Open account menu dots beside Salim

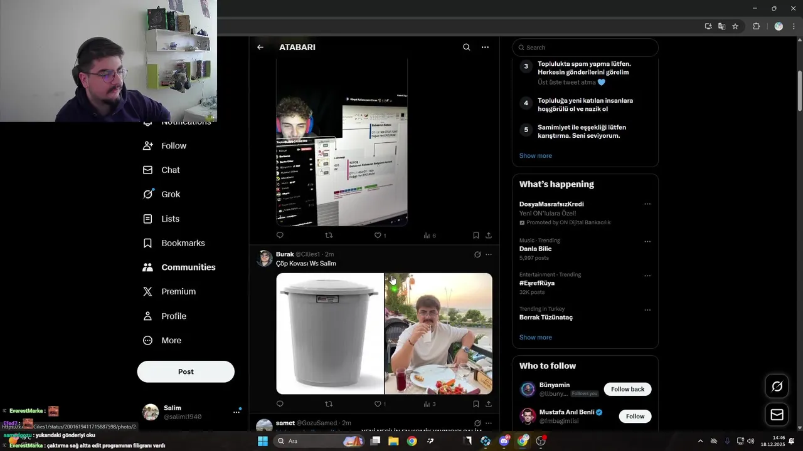pos(237,412)
